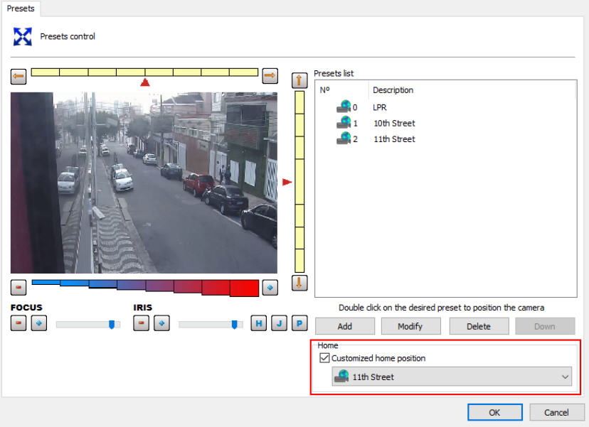Click the Cancel button
589x427 pixels.
click(557, 412)
